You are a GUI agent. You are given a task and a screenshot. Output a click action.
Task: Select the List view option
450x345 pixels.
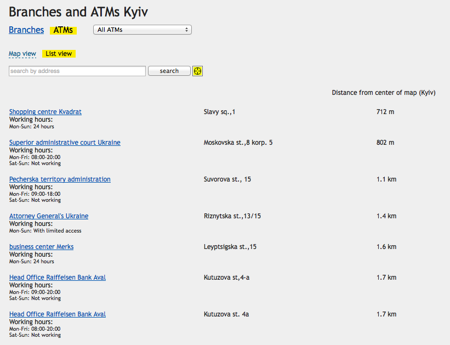click(x=59, y=54)
